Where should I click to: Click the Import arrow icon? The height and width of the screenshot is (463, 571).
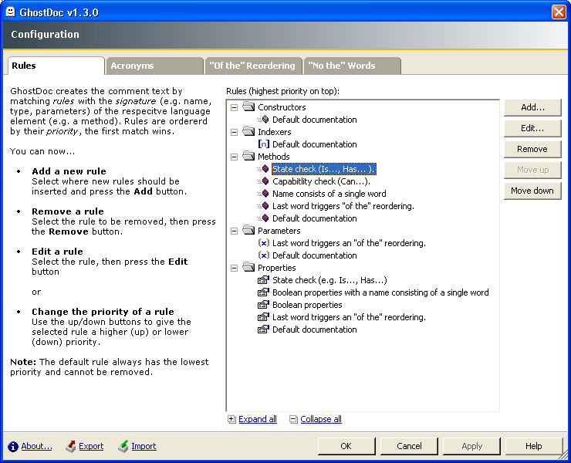coord(123,446)
